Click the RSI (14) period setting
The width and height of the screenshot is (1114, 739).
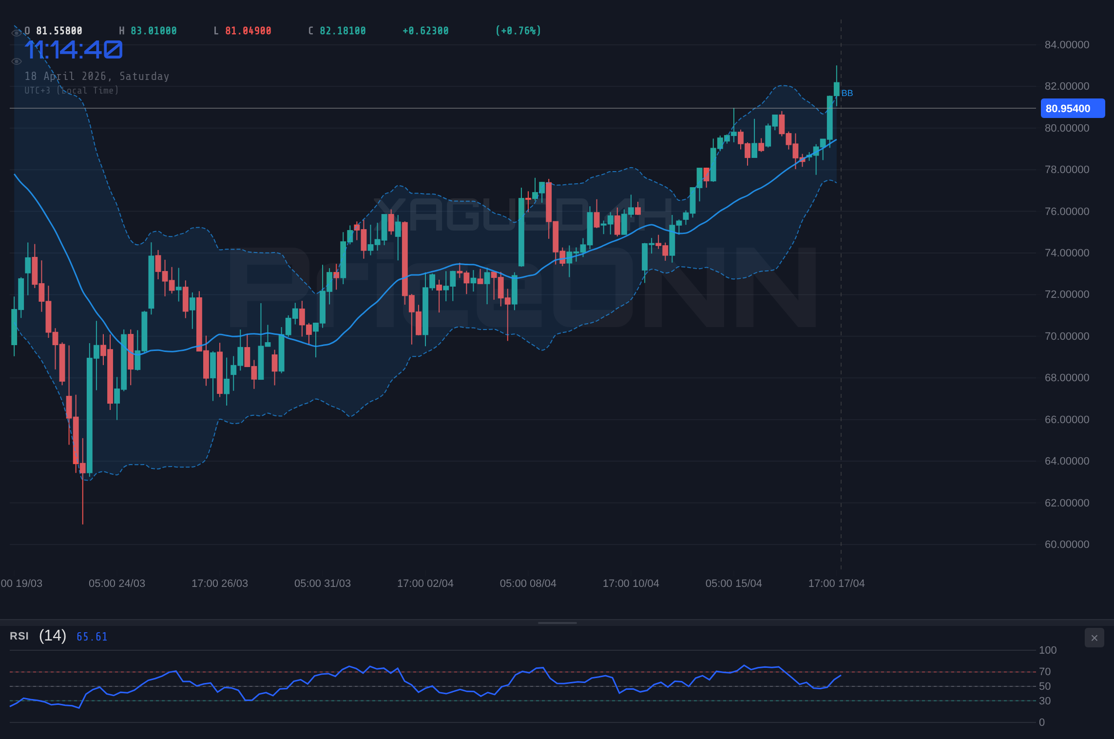53,636
